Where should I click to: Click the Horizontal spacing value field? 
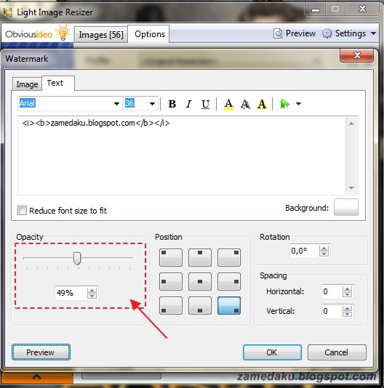pyautogui.click(x=332, y=291)
